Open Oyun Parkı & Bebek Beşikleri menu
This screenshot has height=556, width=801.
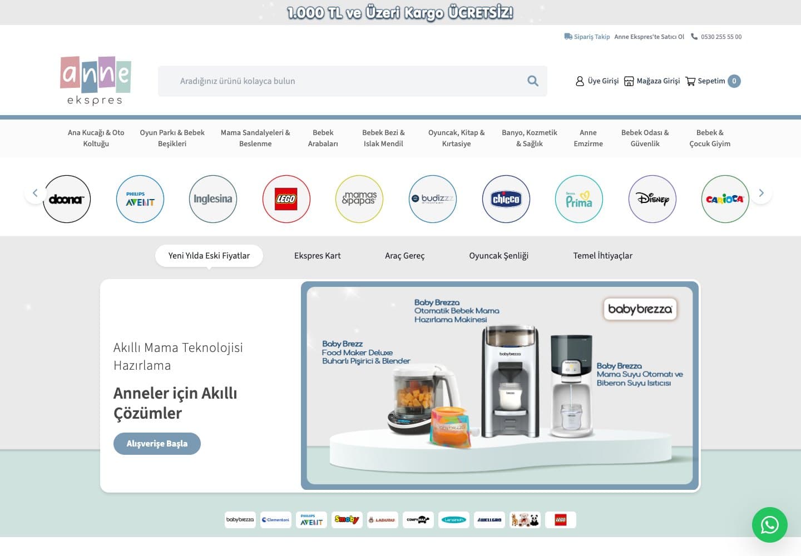[172, 138]
